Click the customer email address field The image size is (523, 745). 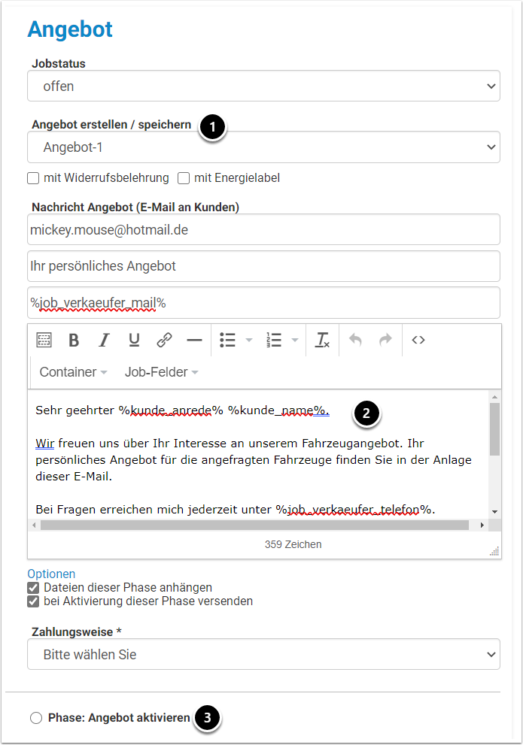(263, 230)
